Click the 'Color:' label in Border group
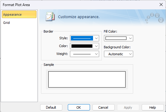 pyautogui.click(x=64, y=46)
